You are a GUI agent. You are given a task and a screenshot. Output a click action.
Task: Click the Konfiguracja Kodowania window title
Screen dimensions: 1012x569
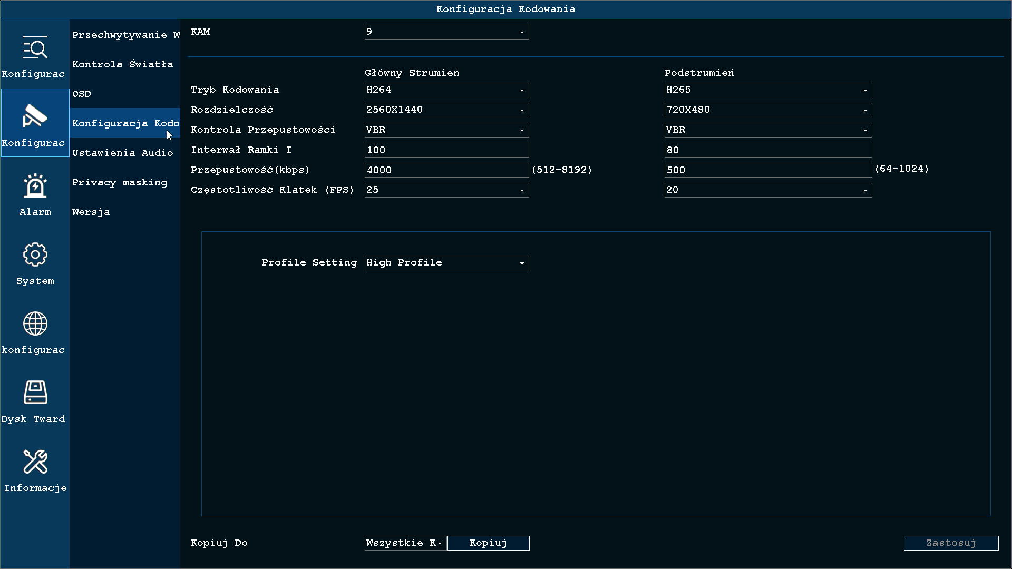(x=506, y=9)
